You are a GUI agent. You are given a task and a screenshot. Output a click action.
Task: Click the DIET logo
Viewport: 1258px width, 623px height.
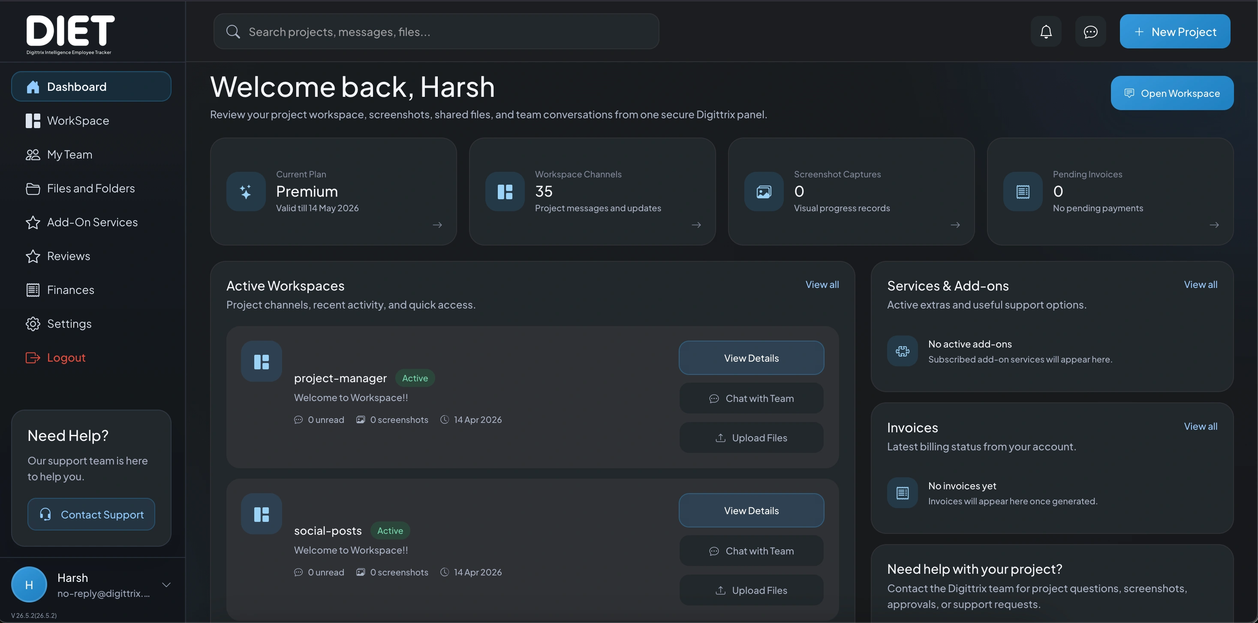click(70, 34)
